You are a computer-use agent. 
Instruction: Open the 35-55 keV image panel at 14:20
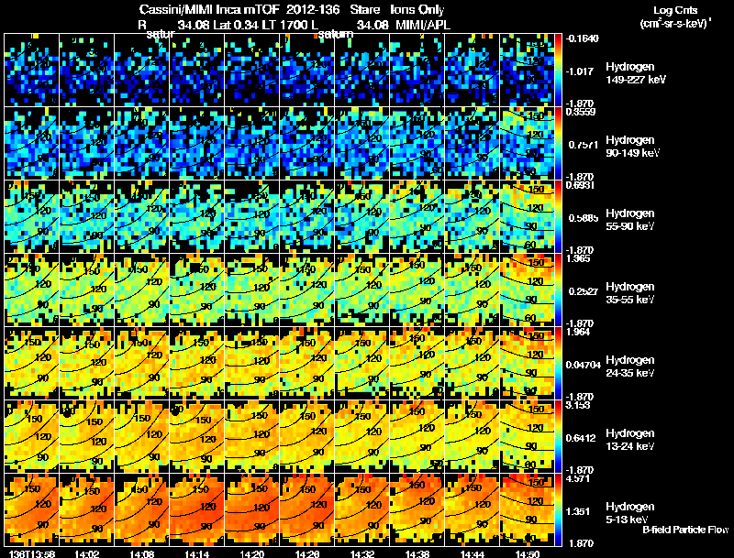[x=251, y=290]
